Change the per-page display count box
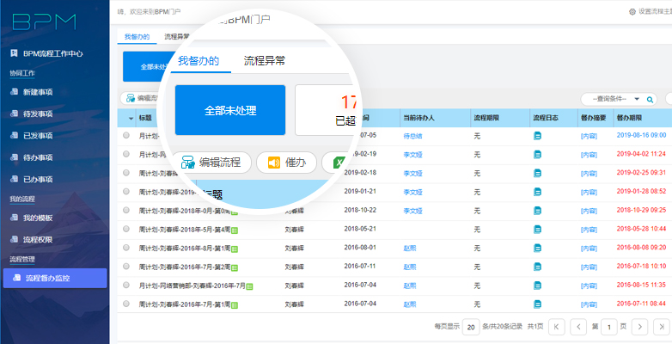This screenshot has width=672, height=344. 470,327
